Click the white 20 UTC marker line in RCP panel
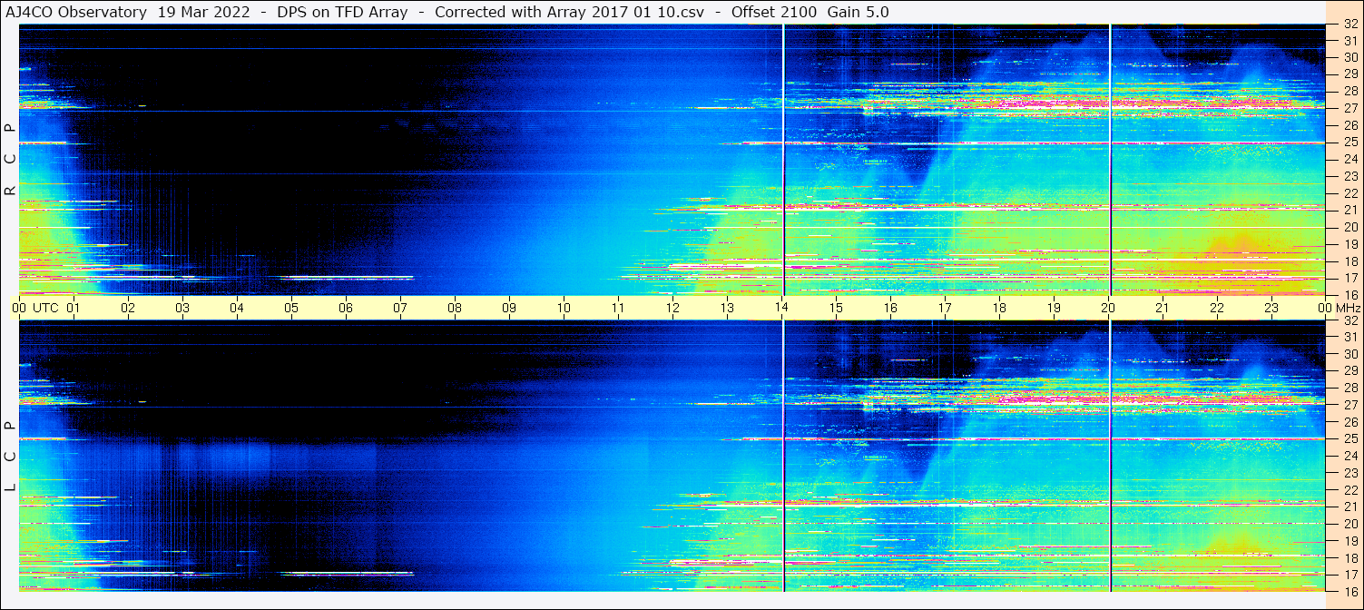Viewport: 1364px width, 610px height. 1110,160
